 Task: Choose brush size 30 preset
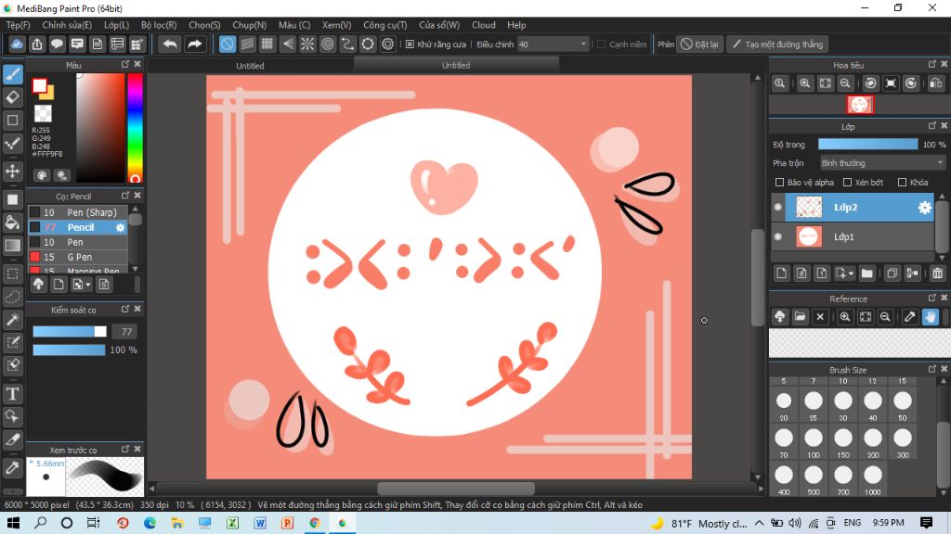point(843,405)
